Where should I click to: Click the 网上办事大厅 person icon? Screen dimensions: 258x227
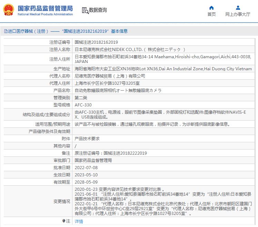[238, 8]
